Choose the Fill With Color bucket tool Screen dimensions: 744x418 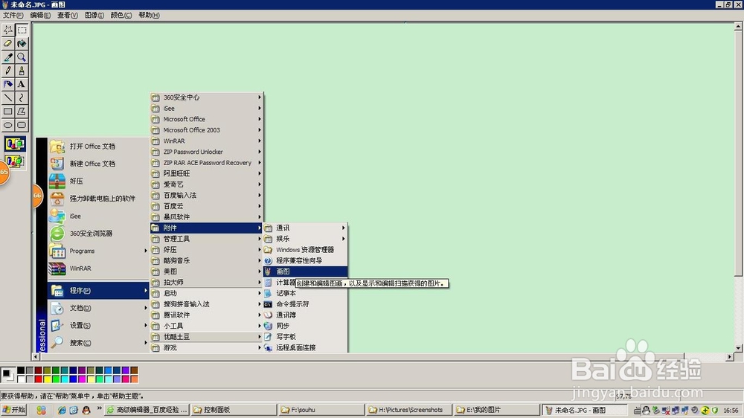point(22,44)
